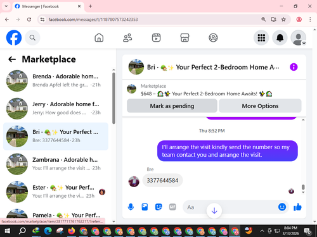The height and width of the screenshot is (237, 317).
Task: Reload the page with refresh icon
Action: tap(29, 20)
